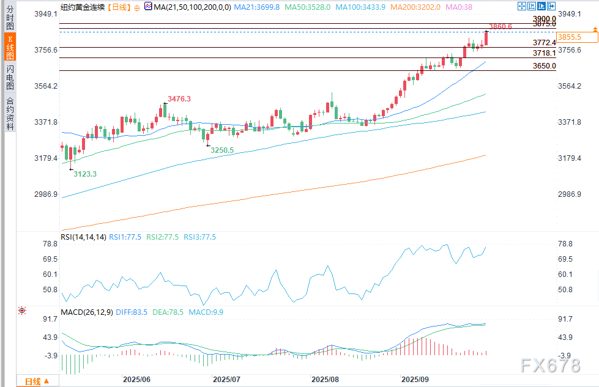Select the K线图 sidebar tab
The image size is (599, 387).
(x=9, y=47)
